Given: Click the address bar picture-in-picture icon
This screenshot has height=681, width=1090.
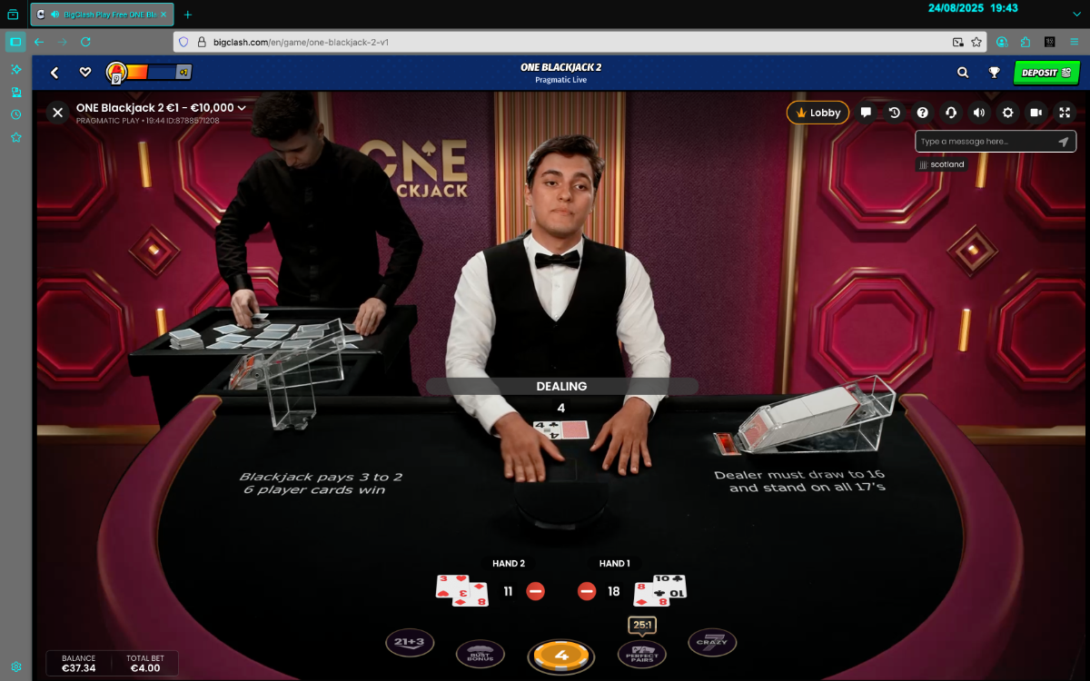Looking at the screenshot, I should 957,42.
